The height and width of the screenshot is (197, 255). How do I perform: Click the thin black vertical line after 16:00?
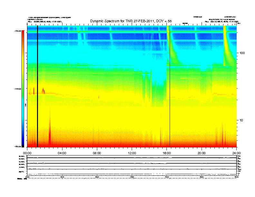point(170,86)
